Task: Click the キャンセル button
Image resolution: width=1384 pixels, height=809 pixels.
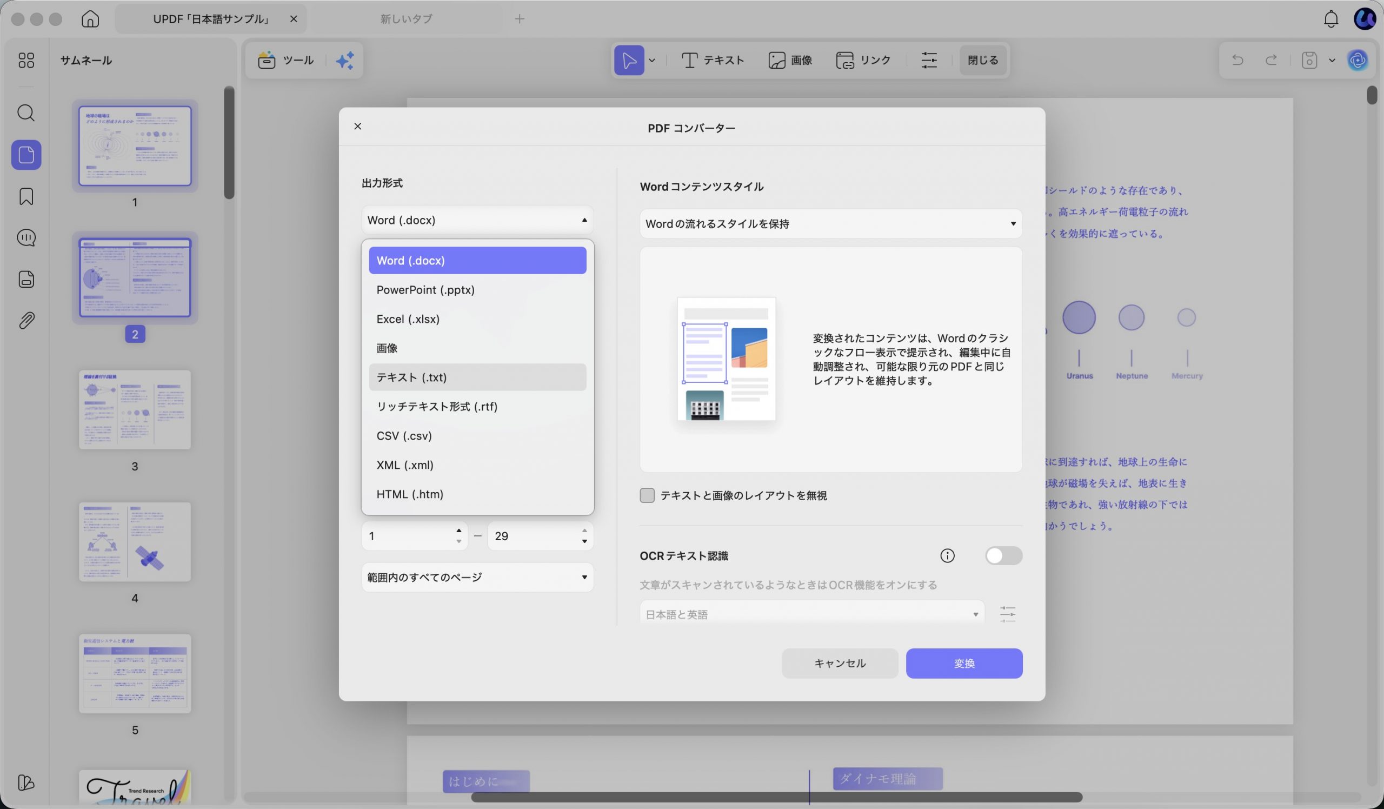Action: click(x=840, y=664)
